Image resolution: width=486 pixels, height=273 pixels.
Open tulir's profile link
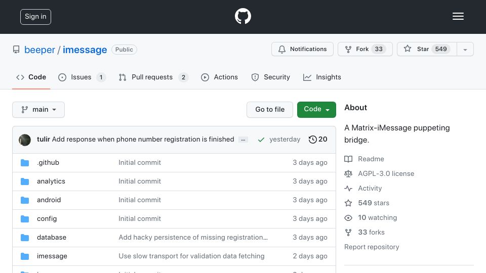[x=44, y=140]
